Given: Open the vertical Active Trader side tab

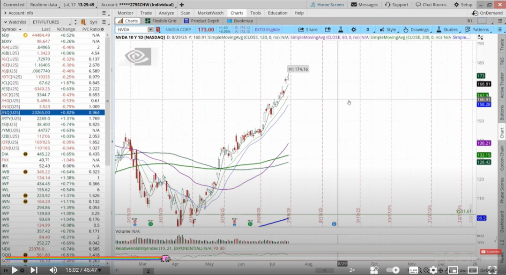Looking at the screenshot, I should (x=502, y=86).
